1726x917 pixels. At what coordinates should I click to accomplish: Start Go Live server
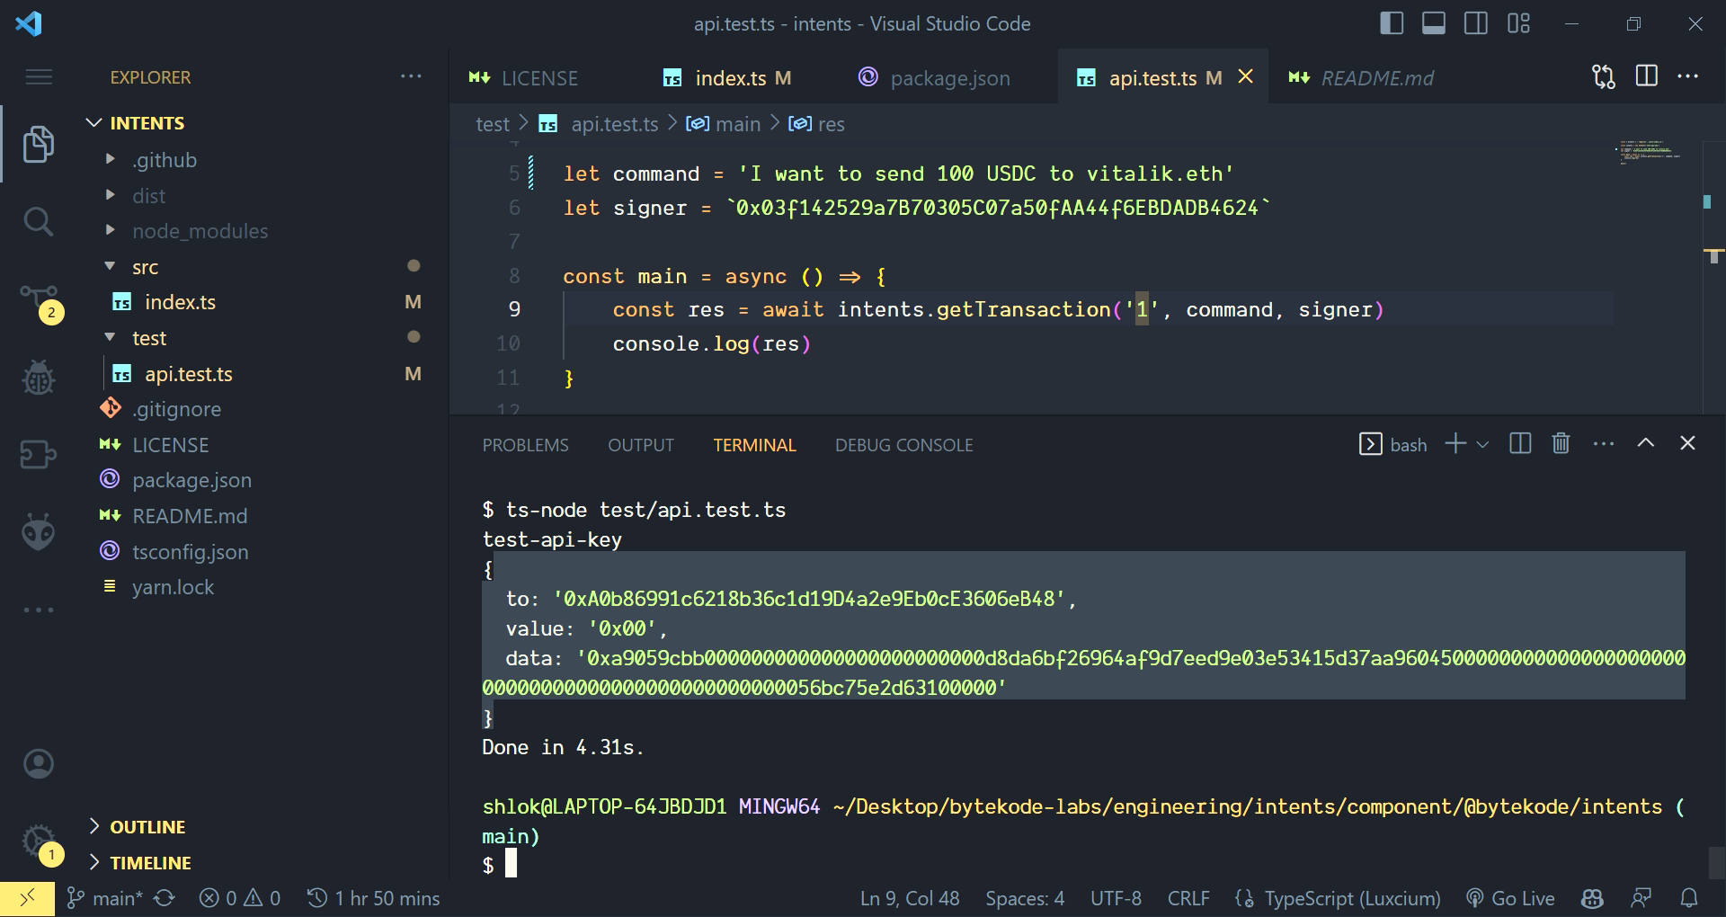click(x=1510, y=898)
